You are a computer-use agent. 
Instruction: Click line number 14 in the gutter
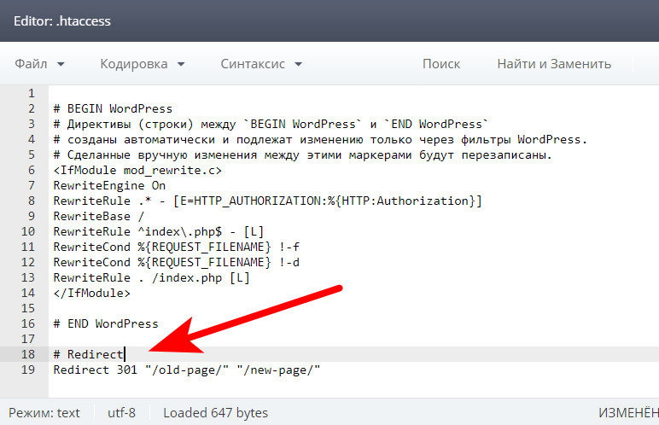click(27, 293)
